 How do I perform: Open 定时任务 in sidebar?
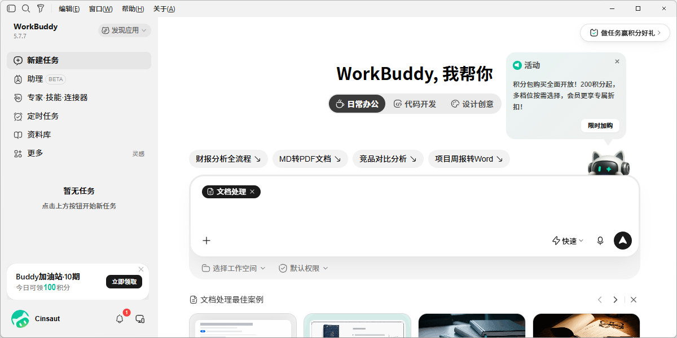coord(79,116)
